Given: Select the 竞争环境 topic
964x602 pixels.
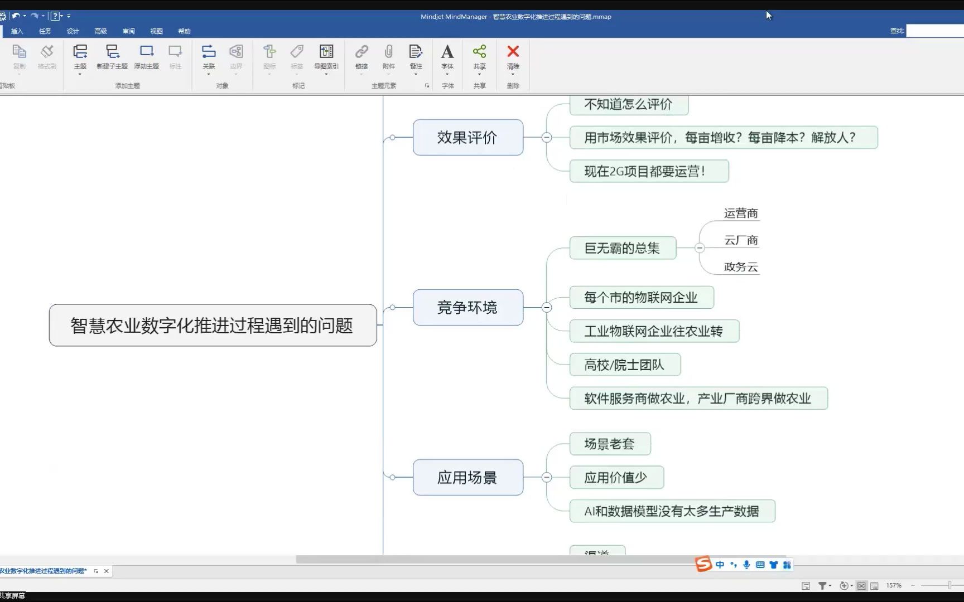Looking at the screenshot, I should point(468,307).
